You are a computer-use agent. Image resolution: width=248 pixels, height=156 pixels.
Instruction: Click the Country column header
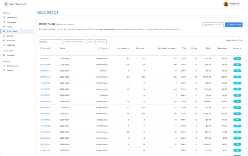[x=103, y=48]
